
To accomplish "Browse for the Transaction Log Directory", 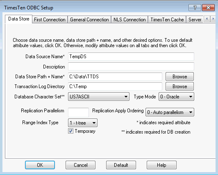I will (x=179, y=86).
